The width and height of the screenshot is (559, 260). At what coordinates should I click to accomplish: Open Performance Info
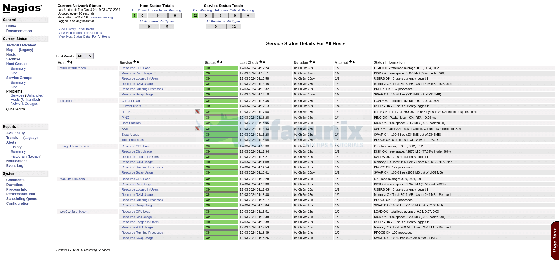(x=21, y=194)
